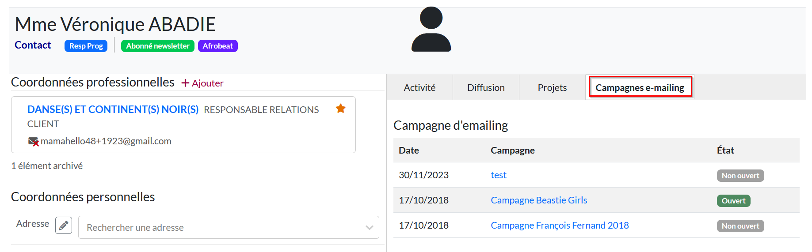Click the orange favorite star icon
This screenshot has height=252, width=812.
click(340, 109)
